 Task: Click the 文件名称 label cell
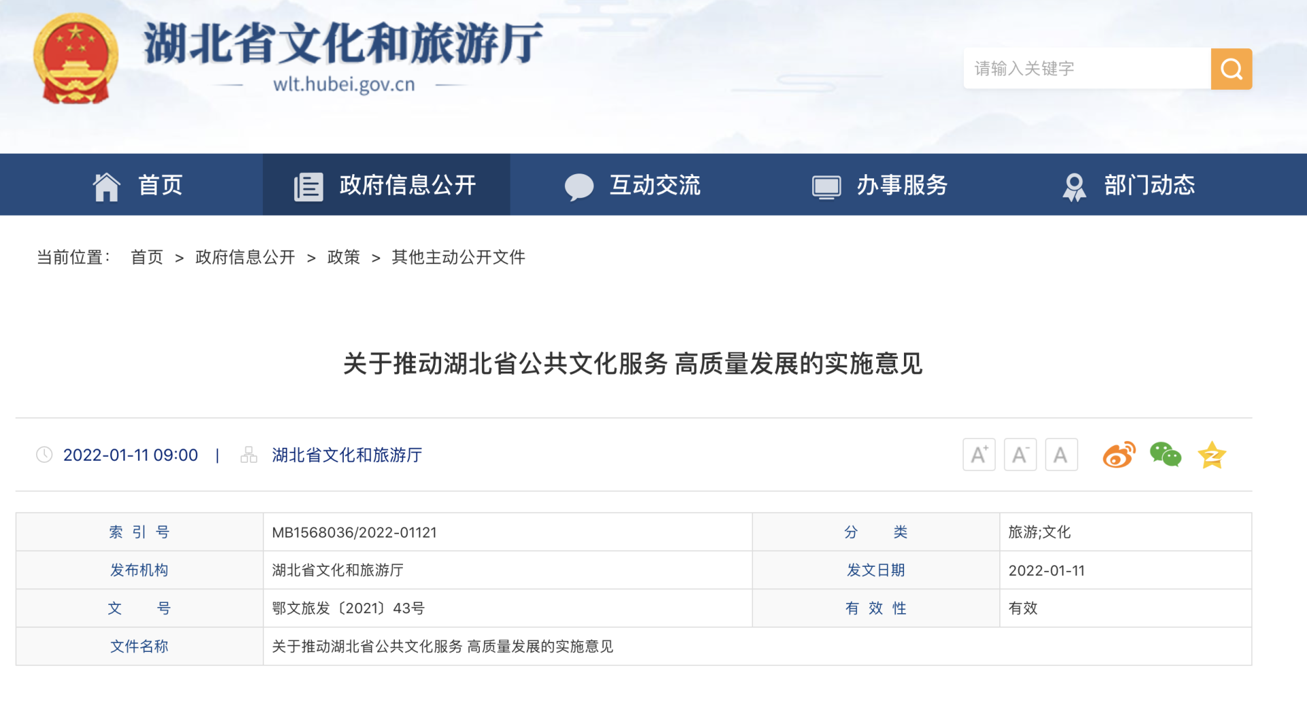140,646
